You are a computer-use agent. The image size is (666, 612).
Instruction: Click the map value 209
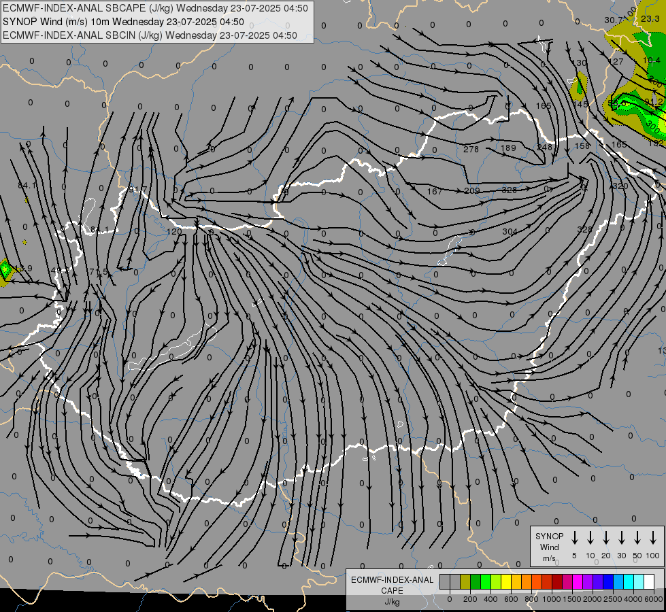point(472,190)
